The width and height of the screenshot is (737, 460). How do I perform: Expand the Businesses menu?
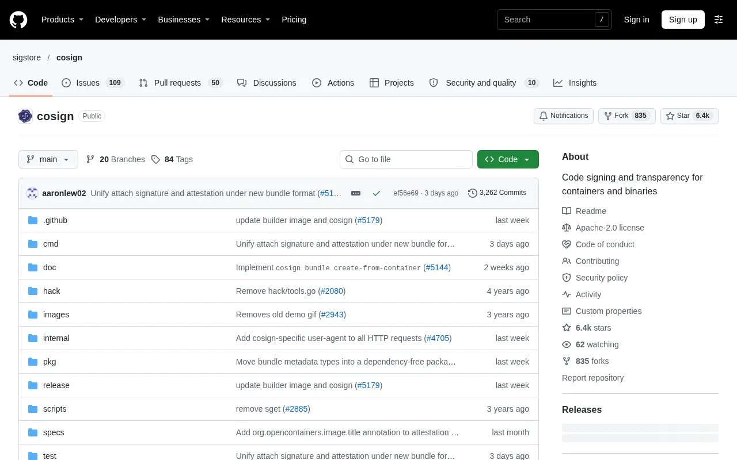pos(184,20)
